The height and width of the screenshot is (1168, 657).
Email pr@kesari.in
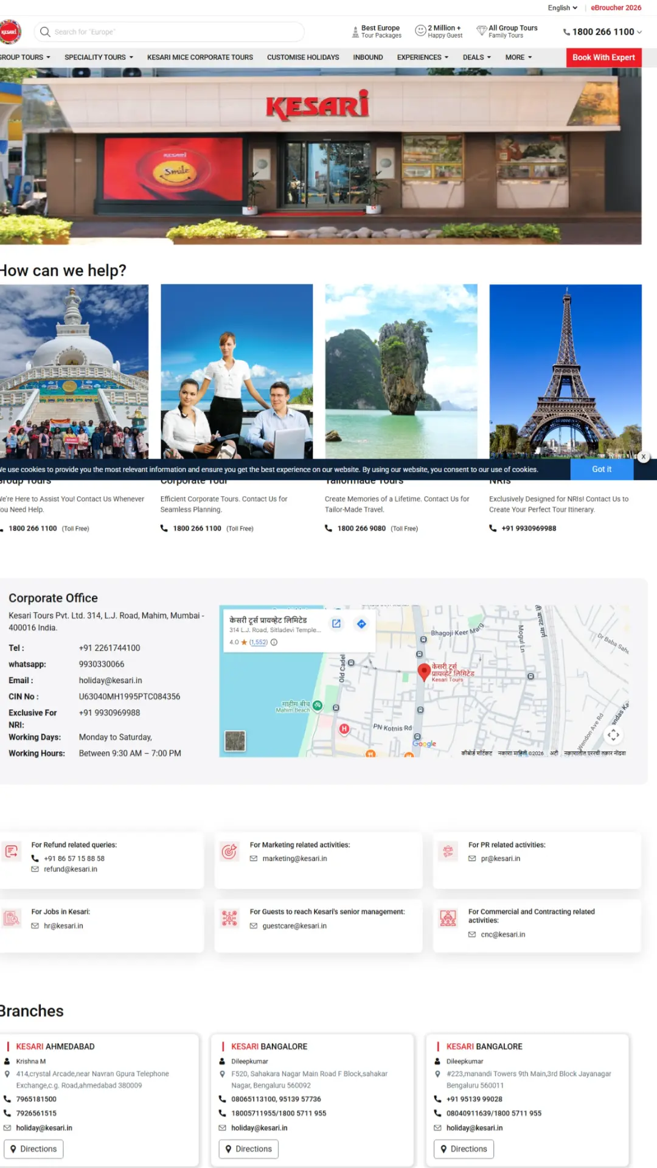(501, 859)
